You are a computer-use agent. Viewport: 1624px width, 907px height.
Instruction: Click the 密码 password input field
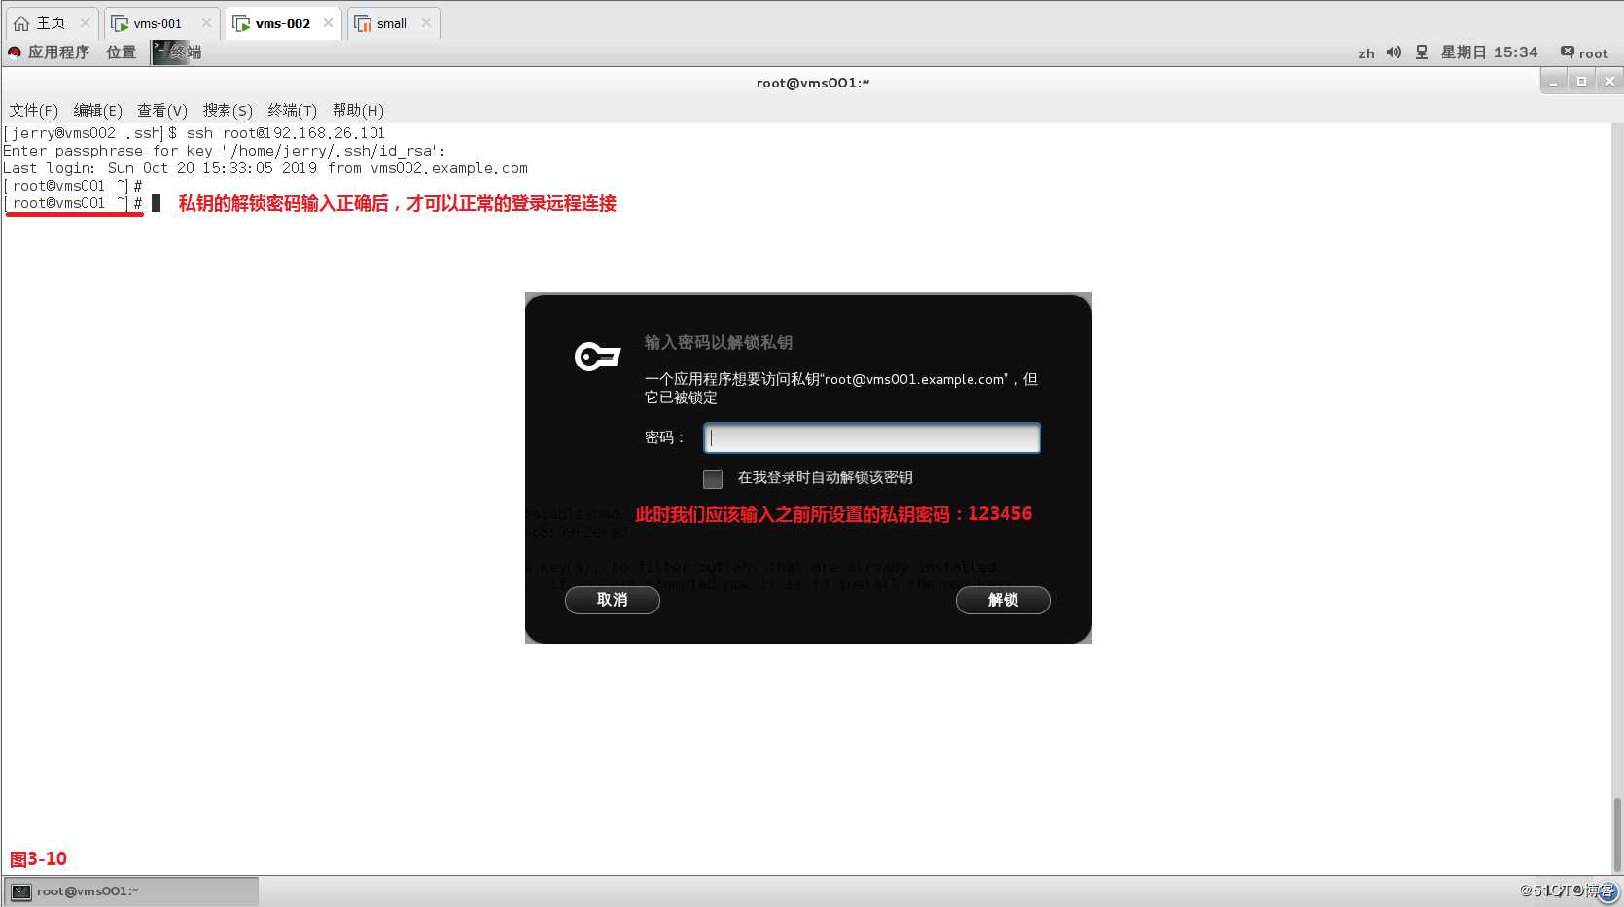tap(870, 437)
